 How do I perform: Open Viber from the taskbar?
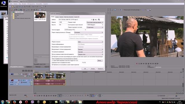click(x=32, y=102)
